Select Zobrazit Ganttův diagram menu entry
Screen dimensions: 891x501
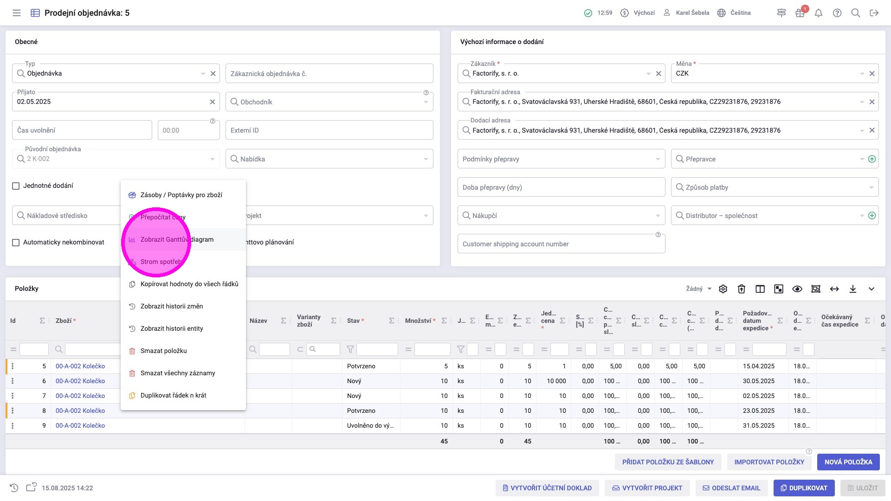click(x=177, y=240)
